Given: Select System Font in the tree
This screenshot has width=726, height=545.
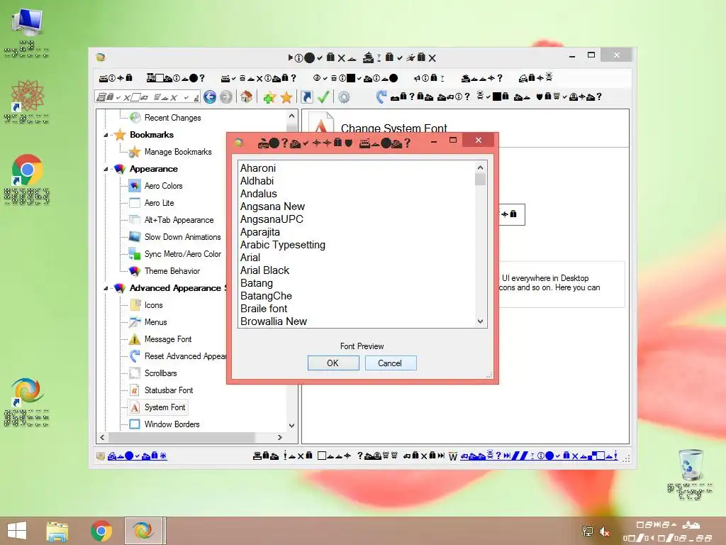Looking at the screenshot, I should click(164, 407).
